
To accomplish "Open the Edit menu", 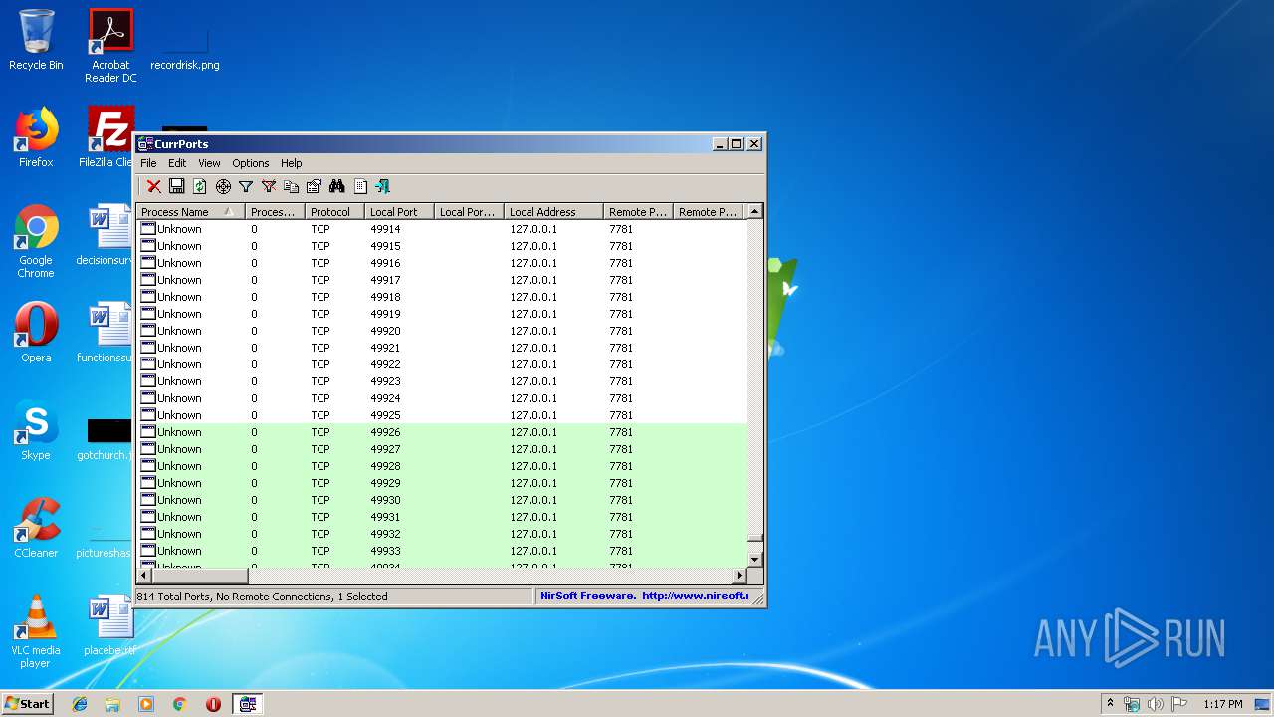I will (x=177, y=163).
